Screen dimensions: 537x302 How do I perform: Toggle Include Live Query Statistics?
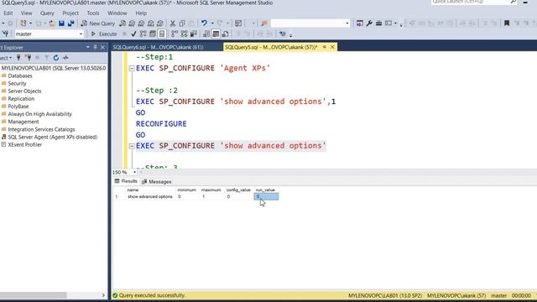coord(184,34)
